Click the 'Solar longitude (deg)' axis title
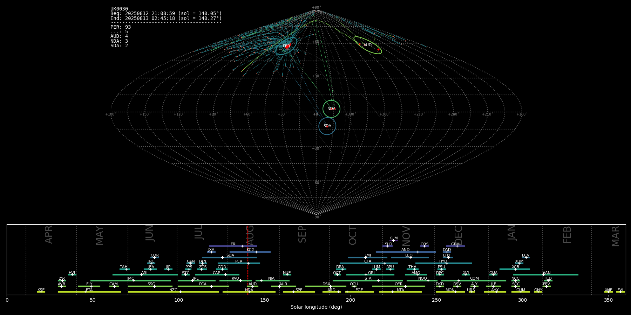 pyautogui.click(x=316, y=307)
